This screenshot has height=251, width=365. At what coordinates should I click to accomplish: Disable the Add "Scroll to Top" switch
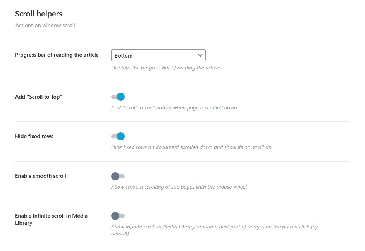point(118,97)
